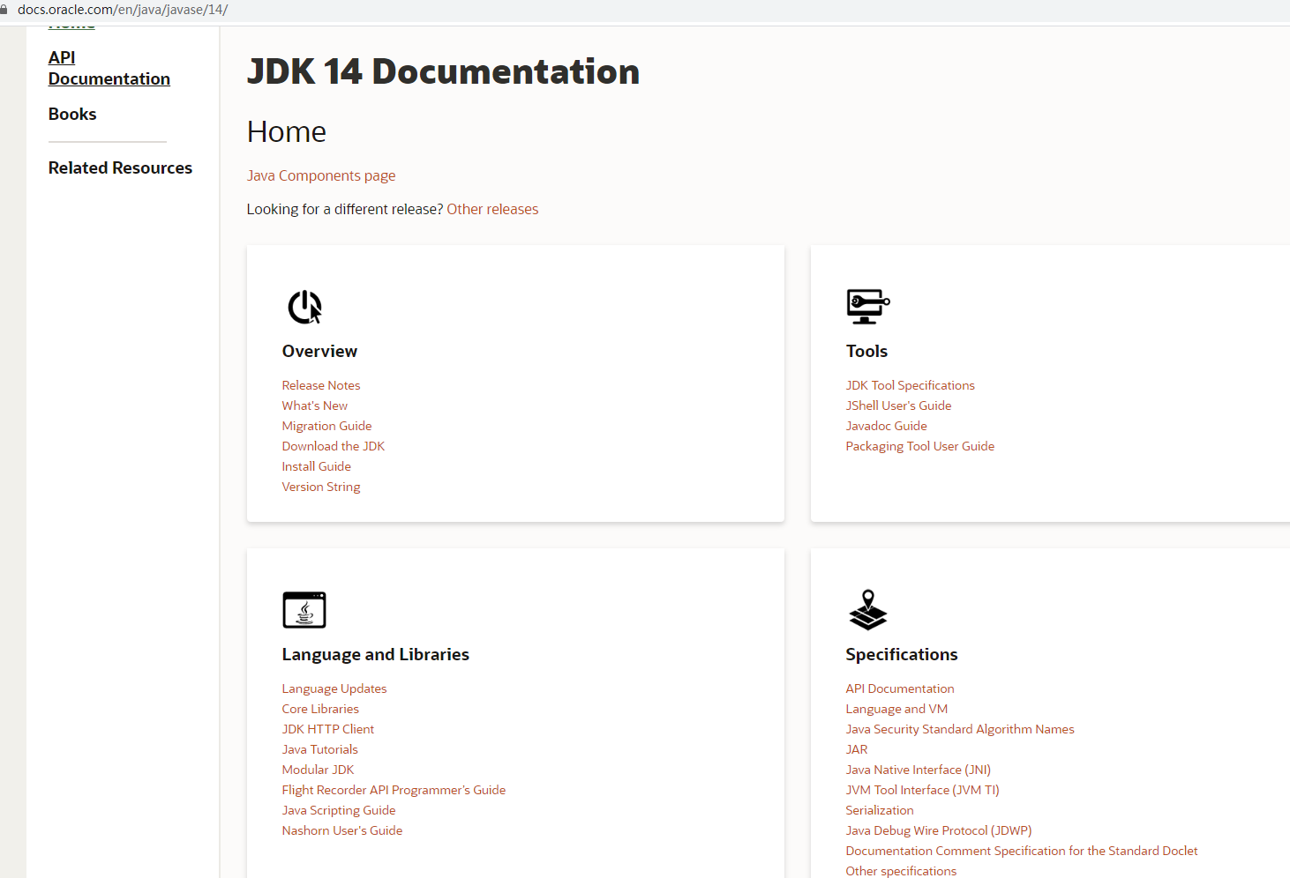Open Java Tutorials link
Image resolution: width=1290 pixels, height=878 pixels.
320,749
